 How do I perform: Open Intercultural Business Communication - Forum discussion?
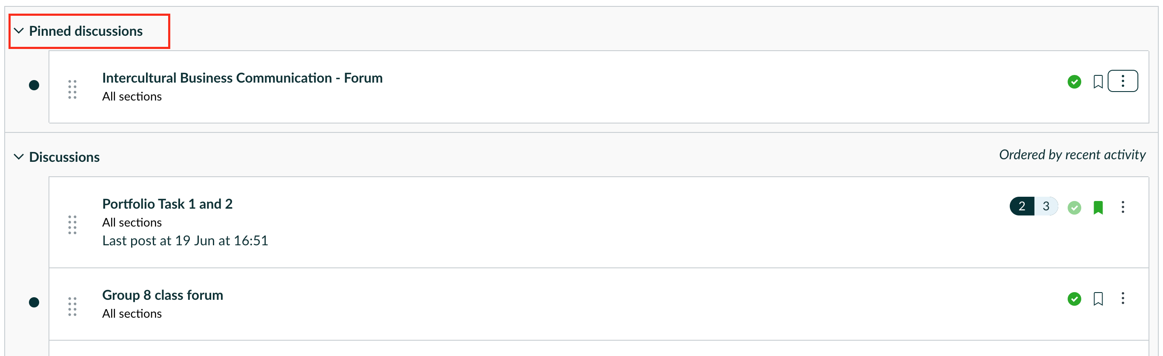[242, 78]
